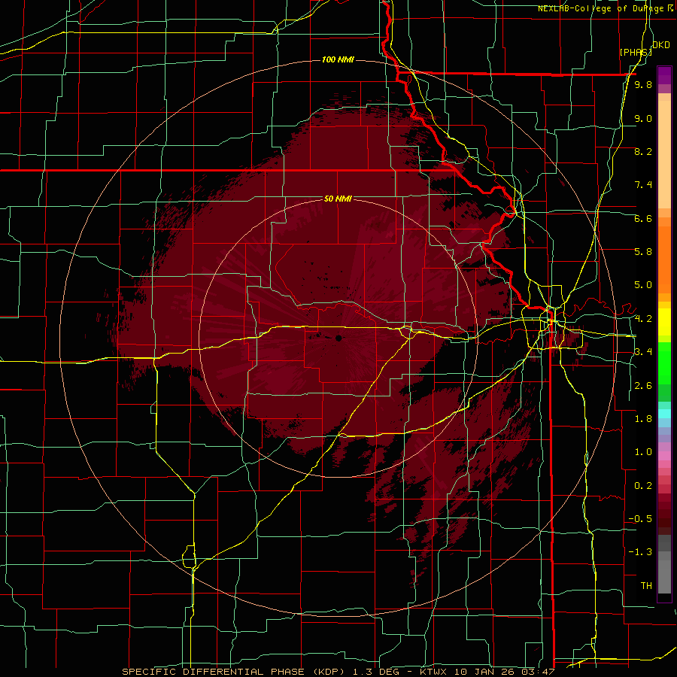Viewport: 677px width, 677px height.
Task: Click the TH label on the color scale
Action: point(646,586)
